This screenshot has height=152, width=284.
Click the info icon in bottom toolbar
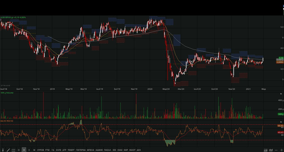coord(3,150)
